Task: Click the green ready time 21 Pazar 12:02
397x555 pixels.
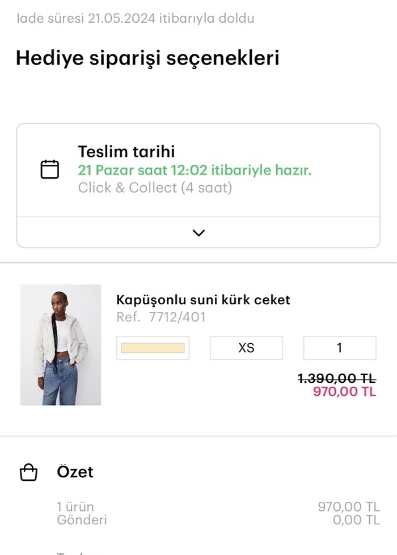Action: [x=195, y=170]
